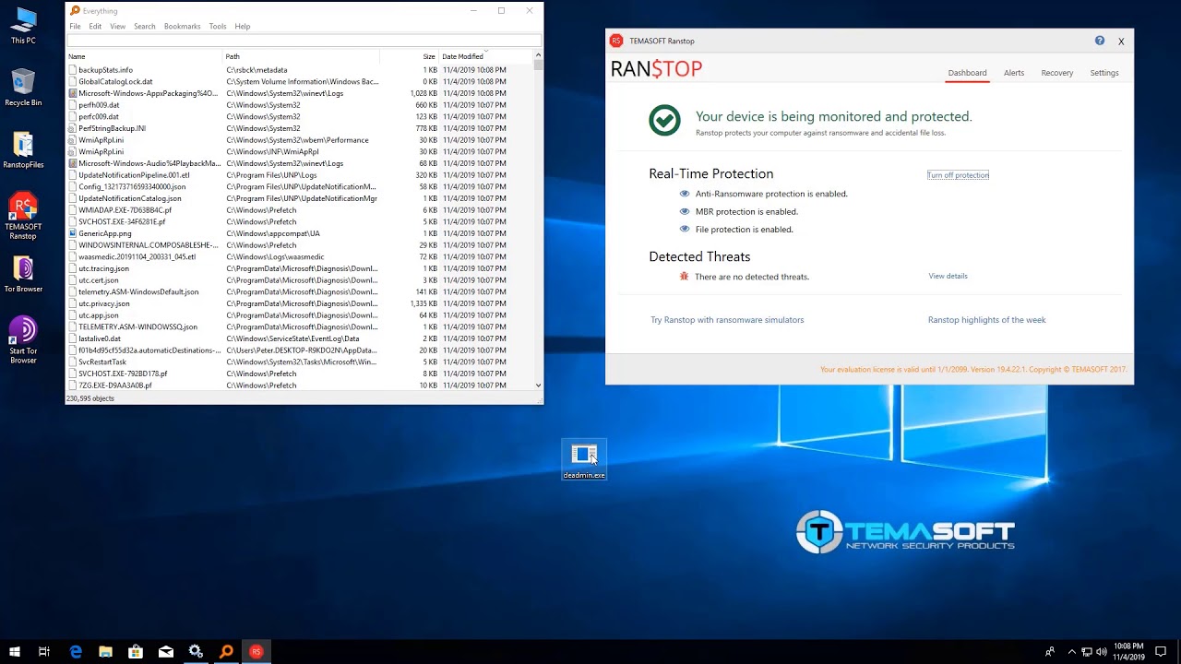Toggle eye icon for Anti-Ransomware protection
1181x664 pixels.
pos(685,194)
